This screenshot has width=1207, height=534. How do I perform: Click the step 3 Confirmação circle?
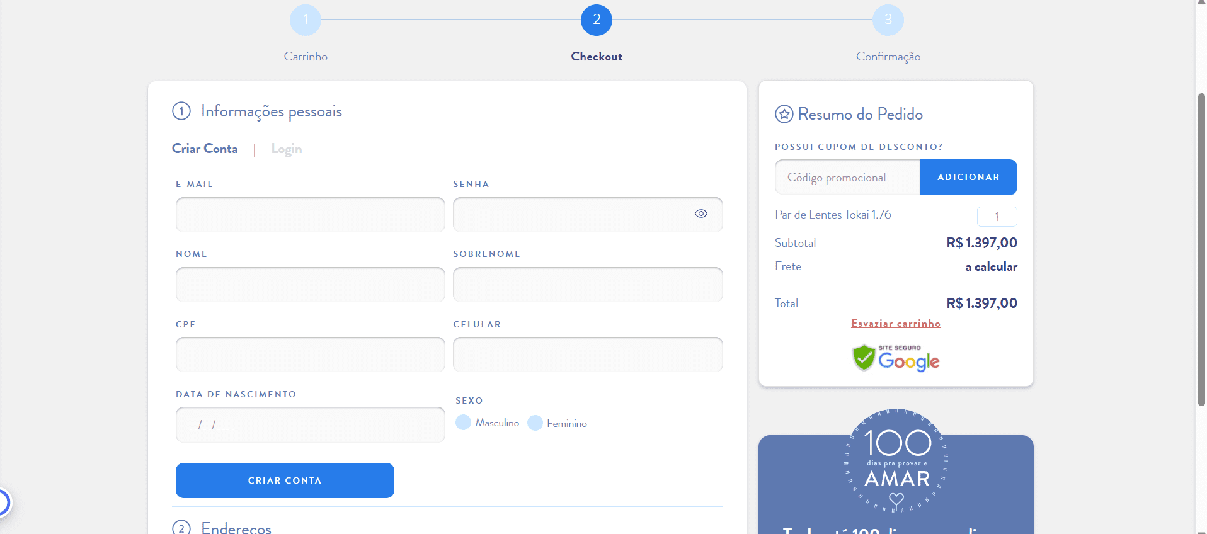888,20
